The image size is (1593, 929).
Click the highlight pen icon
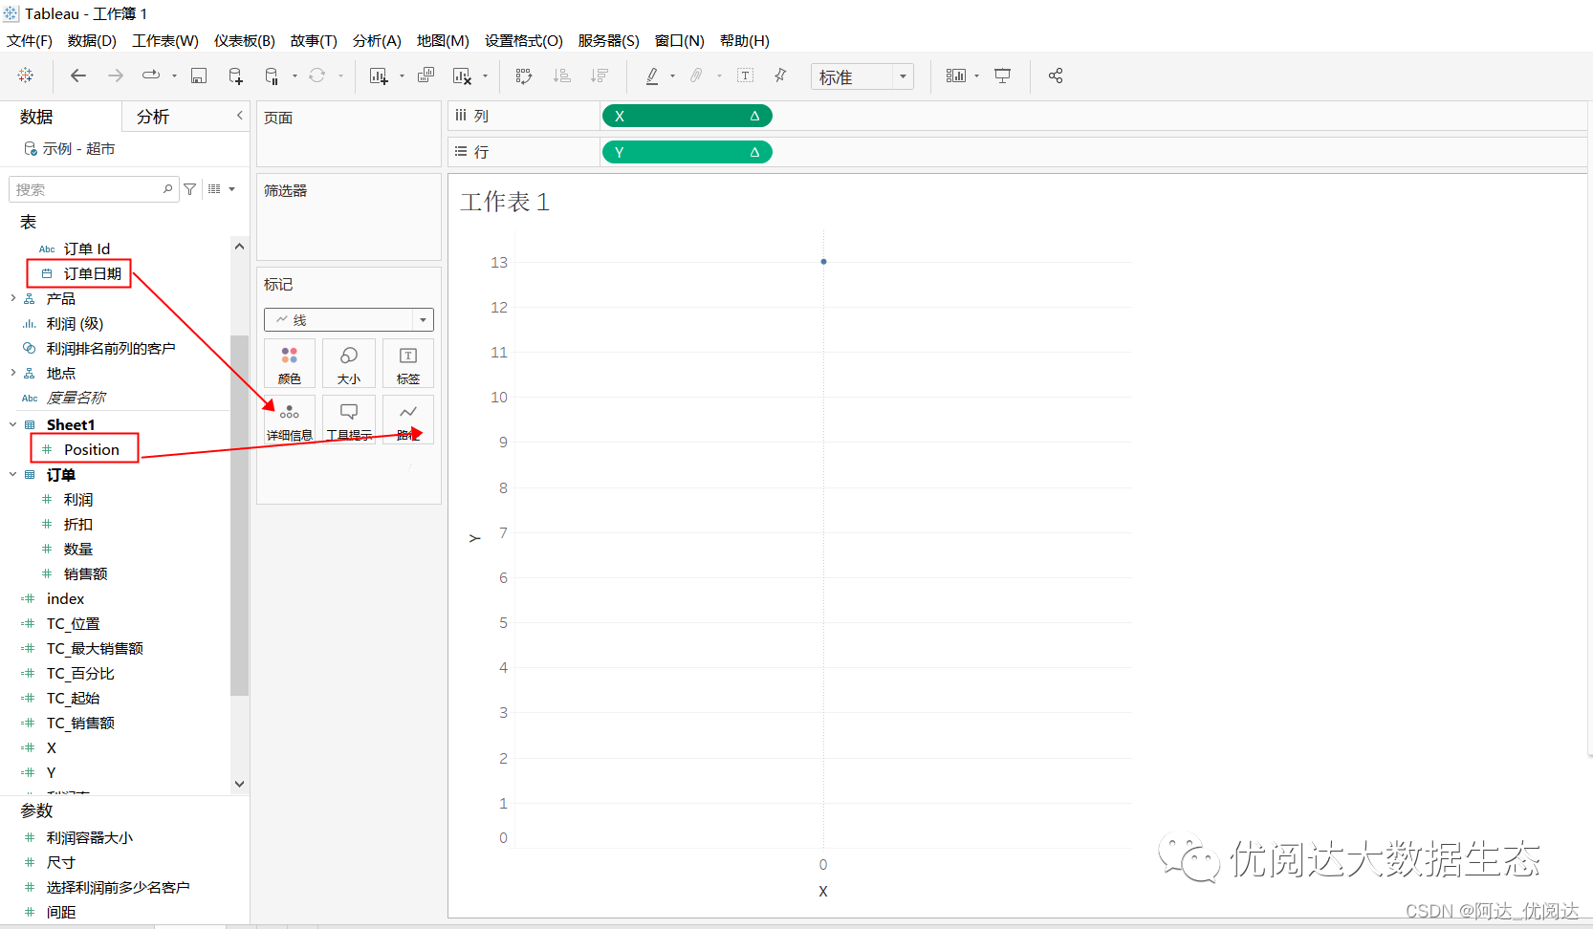(x=652, y=76)
